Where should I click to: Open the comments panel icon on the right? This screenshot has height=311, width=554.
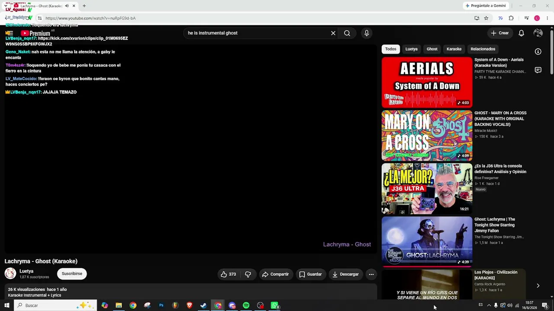point(538,70)
